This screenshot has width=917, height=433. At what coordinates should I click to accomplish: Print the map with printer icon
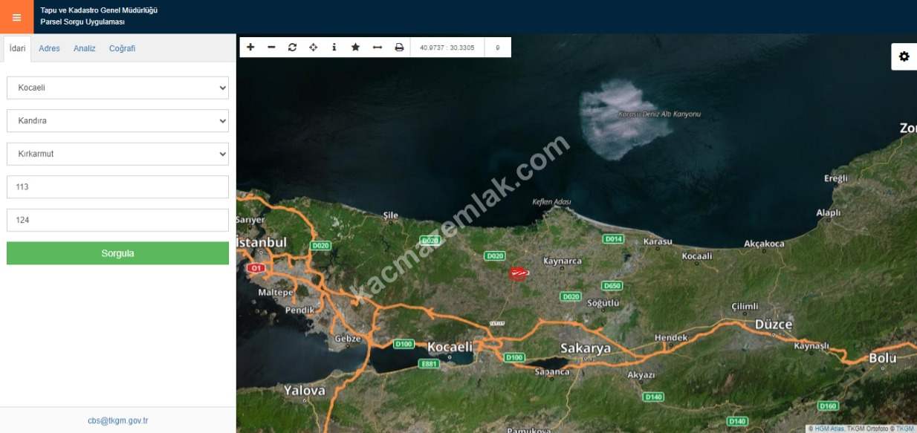coord(399,48)
